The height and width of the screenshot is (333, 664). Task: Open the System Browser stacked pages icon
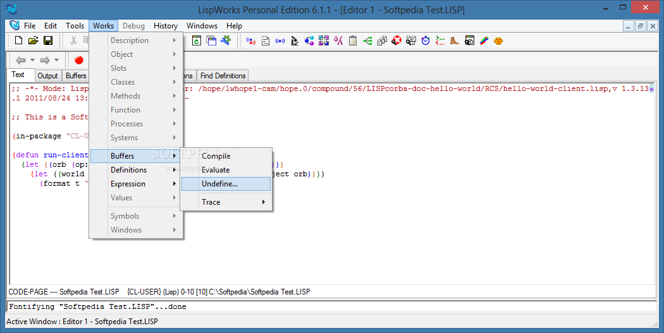[x=382, y=40]
